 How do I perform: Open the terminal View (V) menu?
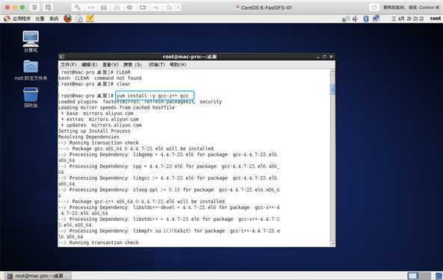coord(110,65)
